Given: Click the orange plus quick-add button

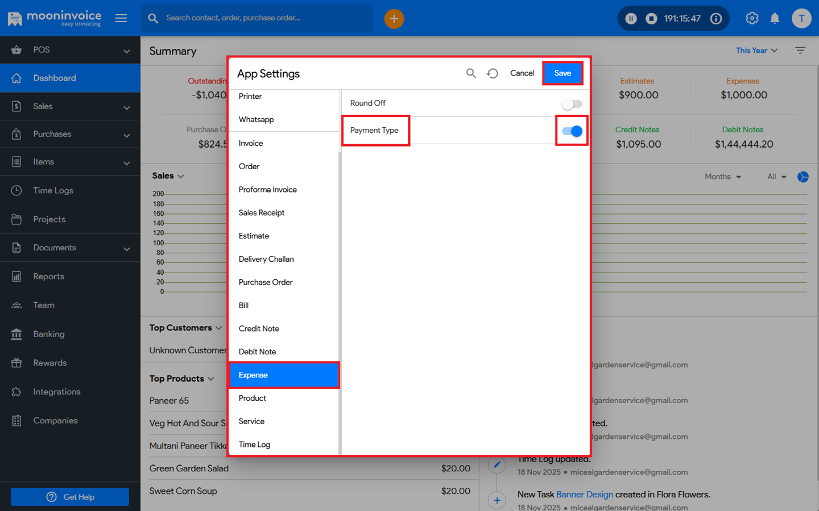Looking at the screenshot, I should [394, 19].
